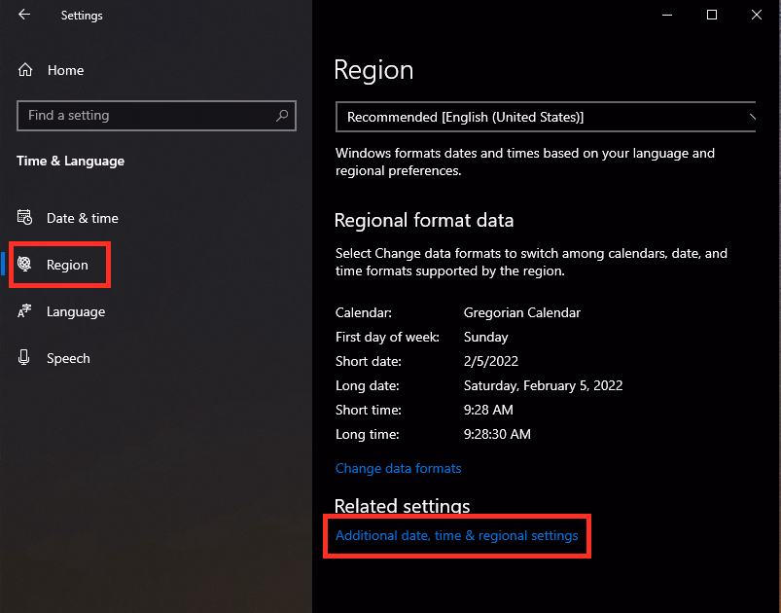Open the Recommended [English (United States)] dropdown
The image size is (781, 613).
pos(545,117)
